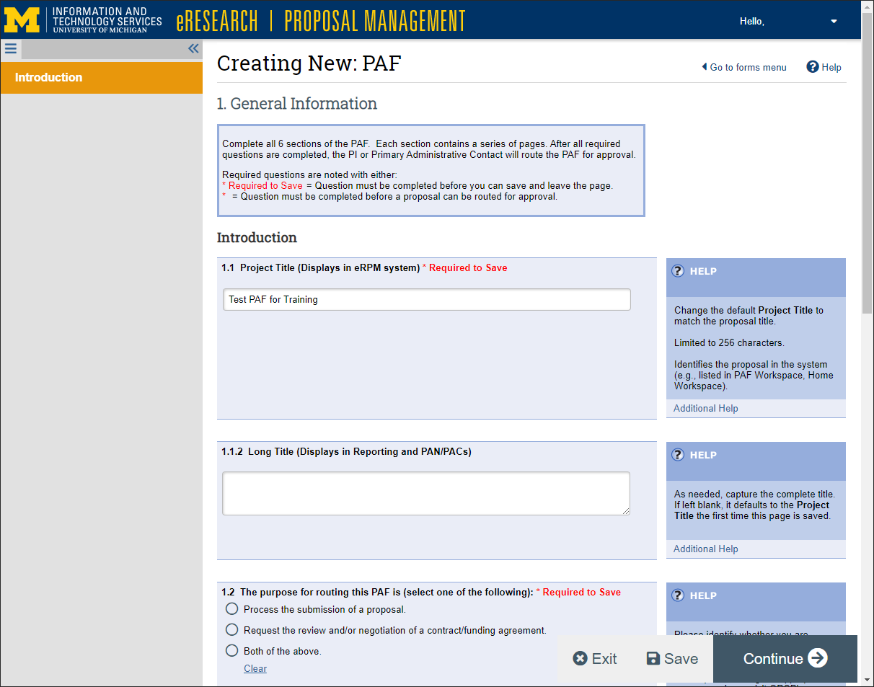The image size is (874, 687).
Task: Collapse the left sidebar panel
Action: click(x=193, y=48)
